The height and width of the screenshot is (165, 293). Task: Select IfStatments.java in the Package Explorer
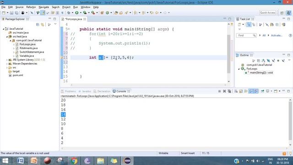tap(28, 48)
